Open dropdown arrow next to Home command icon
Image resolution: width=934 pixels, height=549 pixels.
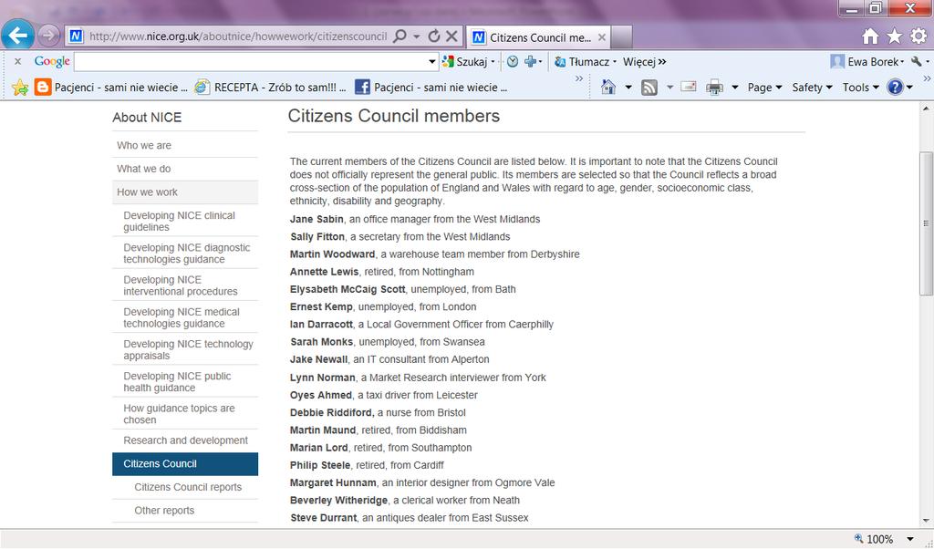[x=628, y=88]
